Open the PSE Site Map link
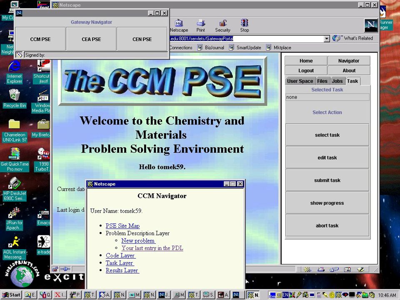Viewport: 400px width, 300px height. coord(122,226)
